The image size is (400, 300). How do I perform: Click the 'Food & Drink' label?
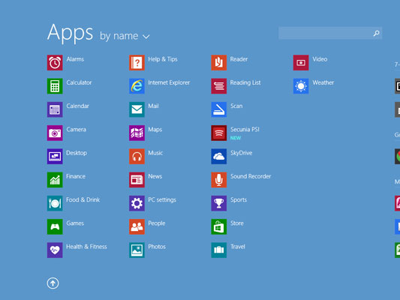[x=83, y=199]
